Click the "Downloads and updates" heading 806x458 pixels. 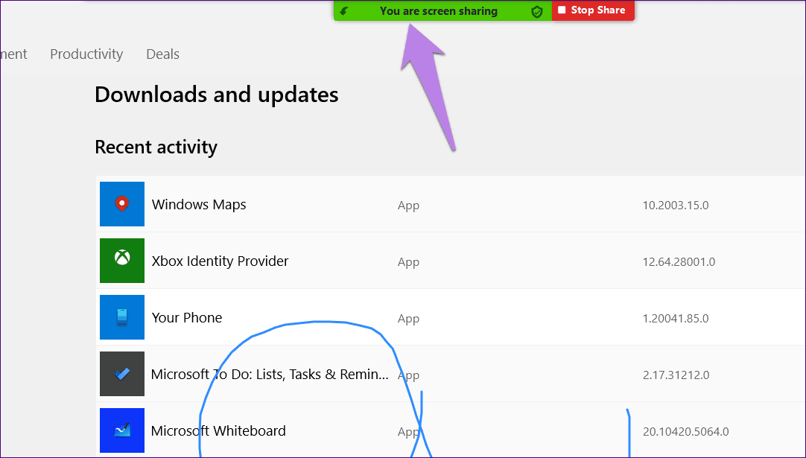pyautogui.click(x=217, y=95)
